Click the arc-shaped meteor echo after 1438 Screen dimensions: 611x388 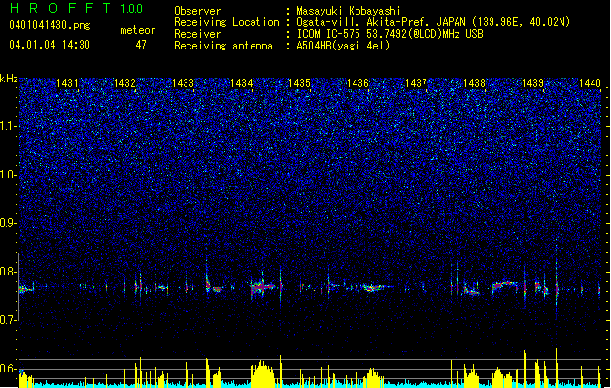pos(504,287)
